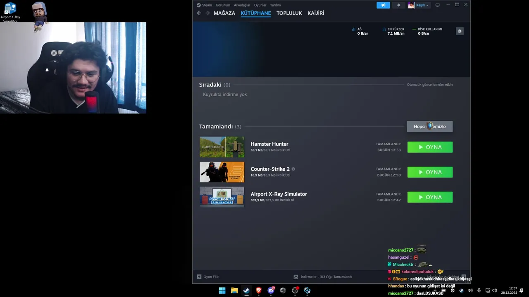Go forward with the Steam forward arrow
529x297 pixels.
tap(208, 13)
